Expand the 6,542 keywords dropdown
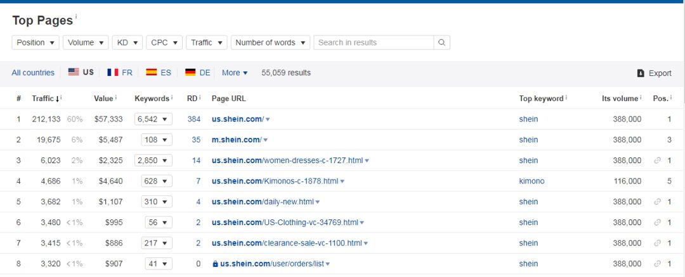 pos(153,119)
